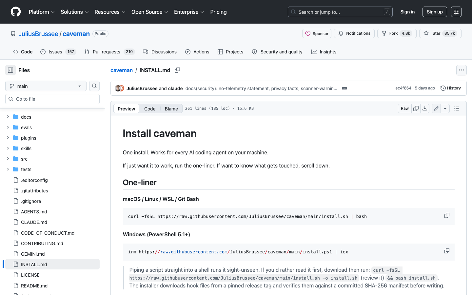The width and height of the screenshot is (472, 295).
Task: Copy the raw file contents
Action: 416,108
